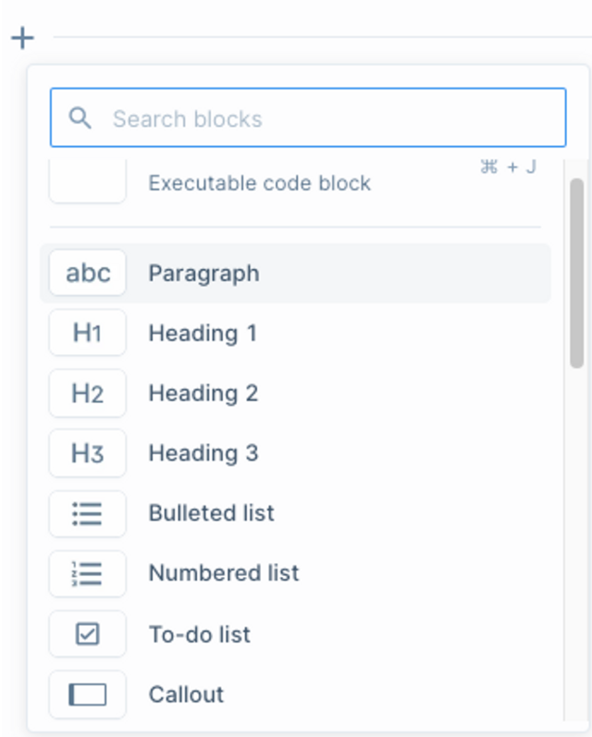The height and width of the screenshot is (737, 592).
Task: Click the magnifier search icon
Action: 80,118
